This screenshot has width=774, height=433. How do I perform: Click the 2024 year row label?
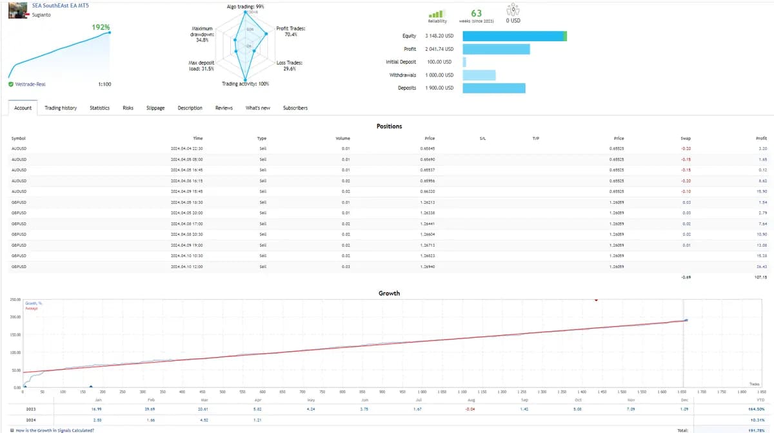click(x=30, y=420)
